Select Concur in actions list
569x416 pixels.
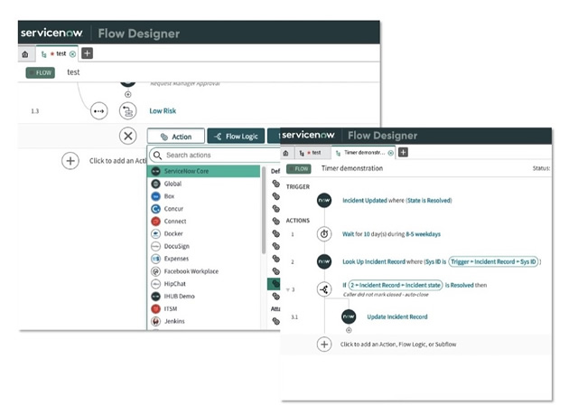click(203, 209)
